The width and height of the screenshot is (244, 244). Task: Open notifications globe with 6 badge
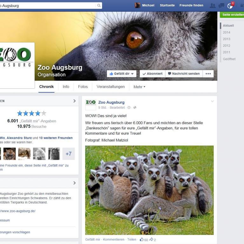coord(230,6)
